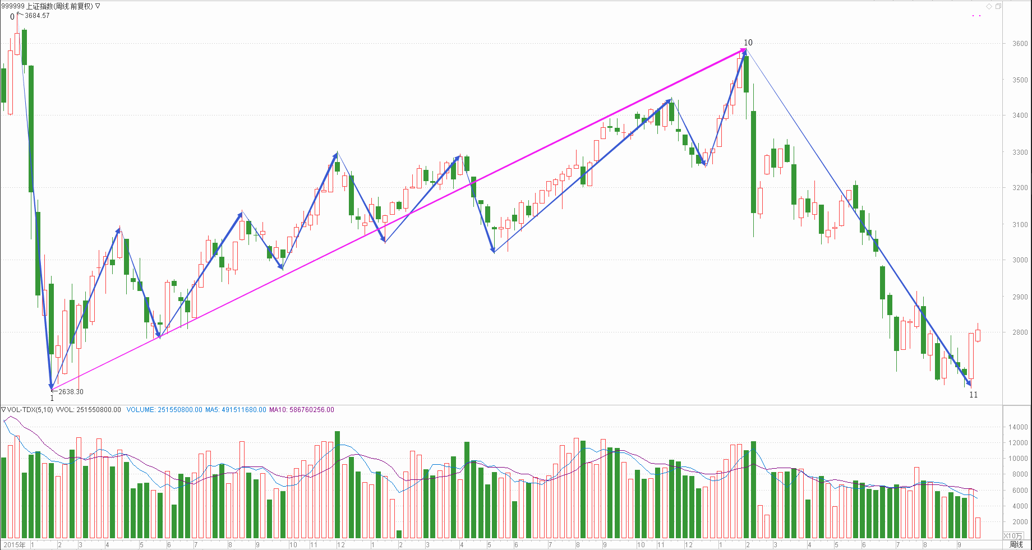
Task: Click the 3600 price axis label
Action: coord(1020,44)
